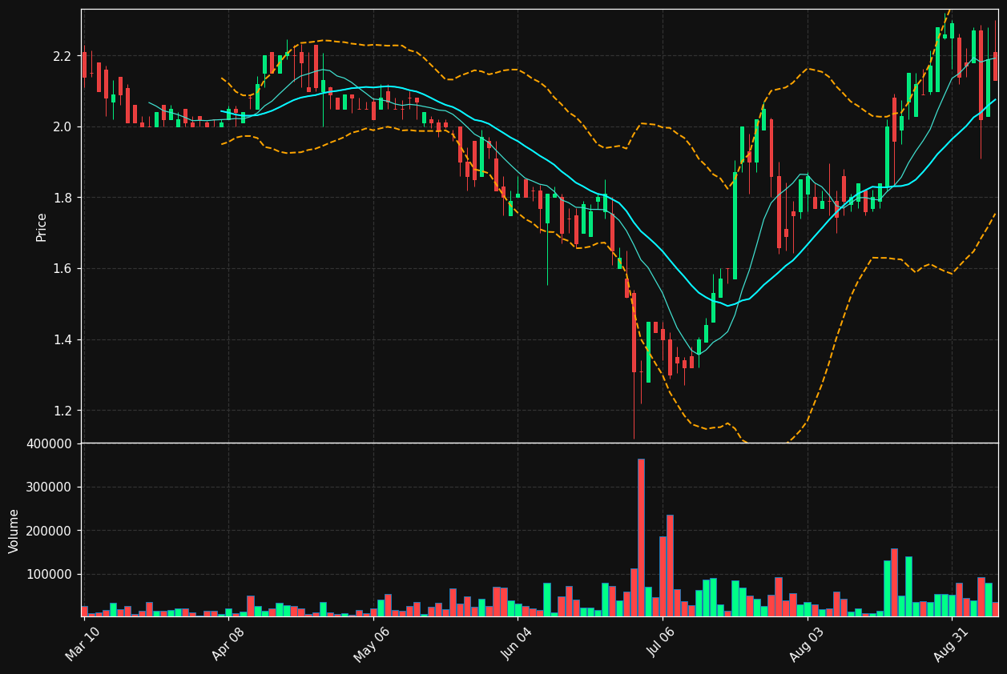Click the 2.0 price axis value
Viewport: 1007px width, 674px height.
coord(63,126)
